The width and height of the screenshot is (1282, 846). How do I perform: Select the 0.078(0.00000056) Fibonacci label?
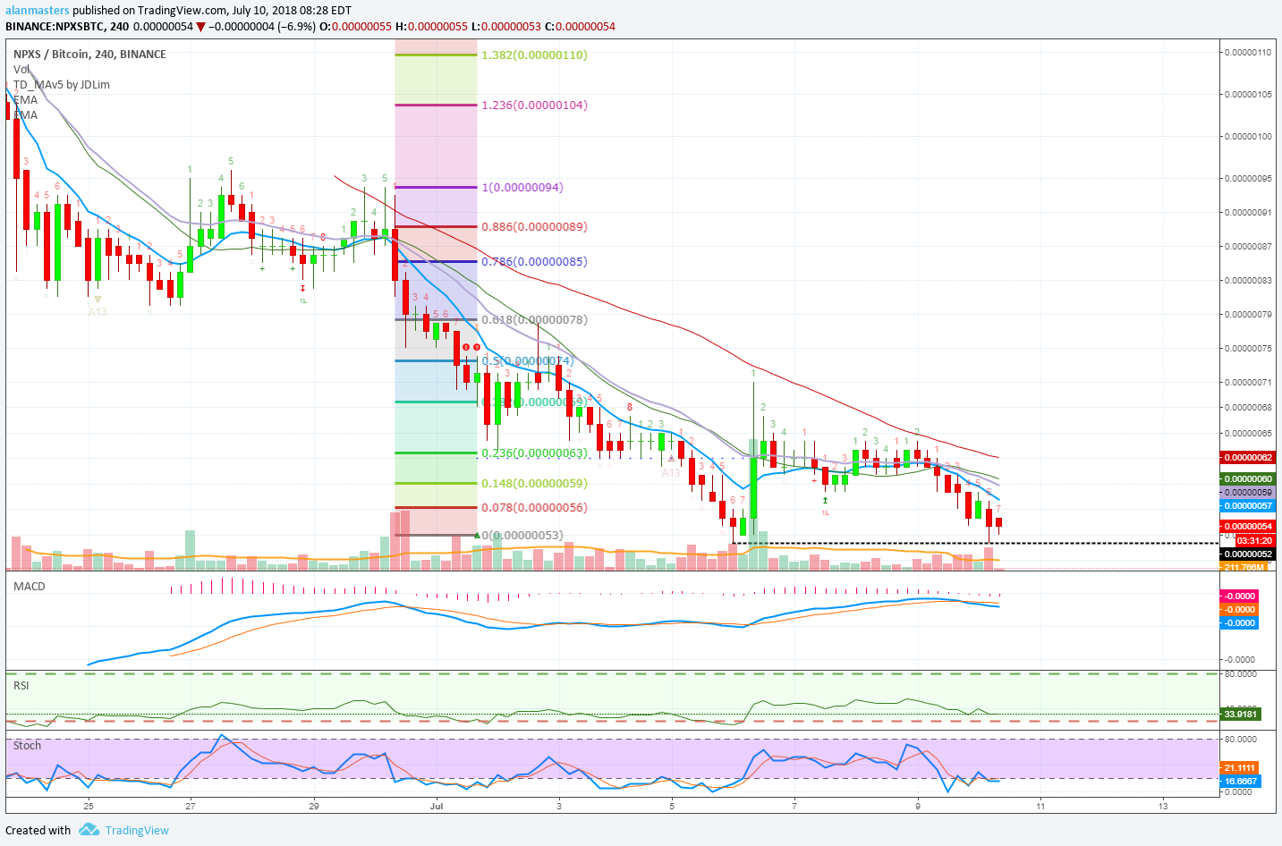(x=534, y=507)
